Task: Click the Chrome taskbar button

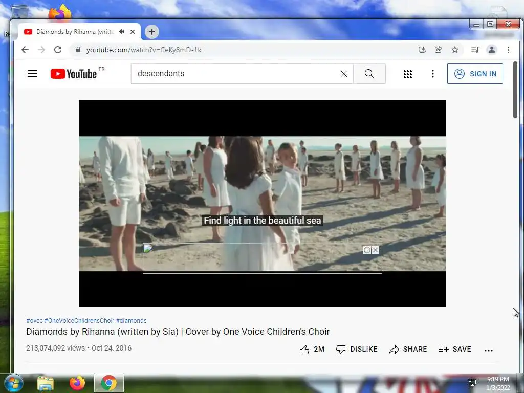Action: click(109, 383)
